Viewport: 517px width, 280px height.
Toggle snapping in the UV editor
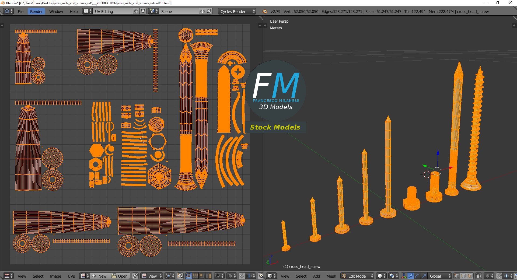[x=242, y=276]
